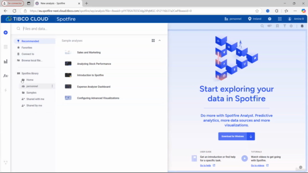
Task: Reload the page in the browser
Action: (14, 11)
